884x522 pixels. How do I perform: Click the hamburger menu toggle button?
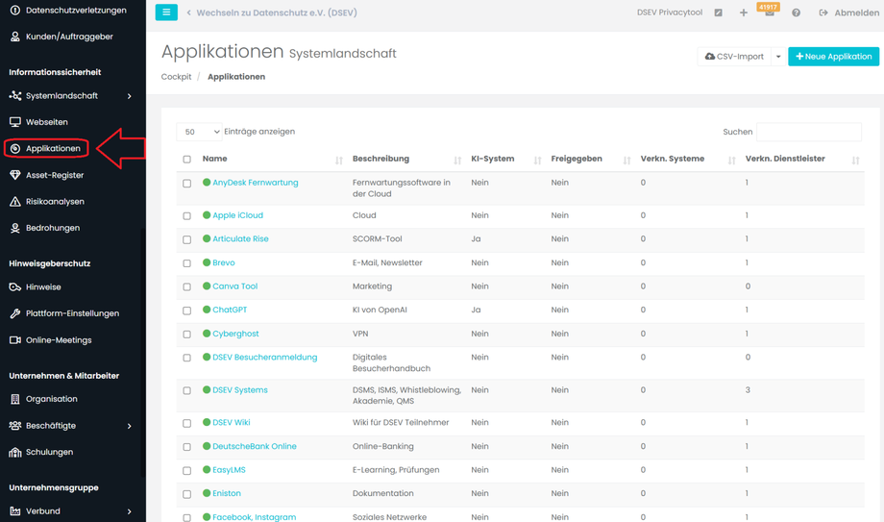[x=166, y=12]
